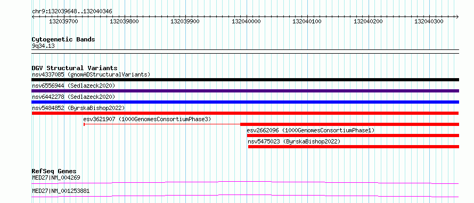Open variant label nsv6442278 (Sedlazeck2020)

pyautogui.click(x=73, y=97)
